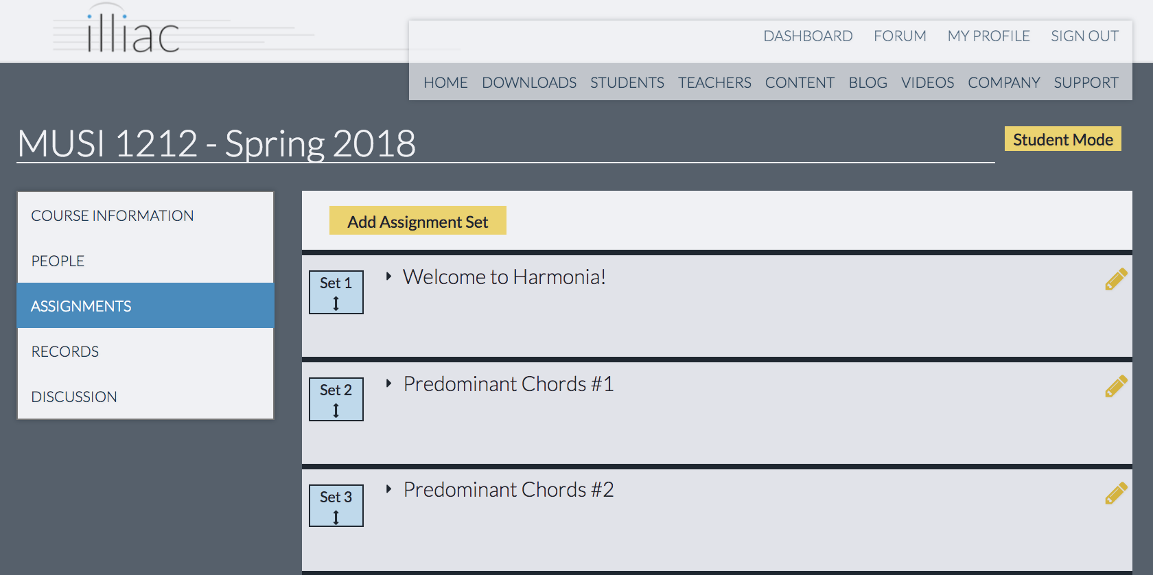Click the MUSI 1212 - Spring 2018 title

coord(216,144)
